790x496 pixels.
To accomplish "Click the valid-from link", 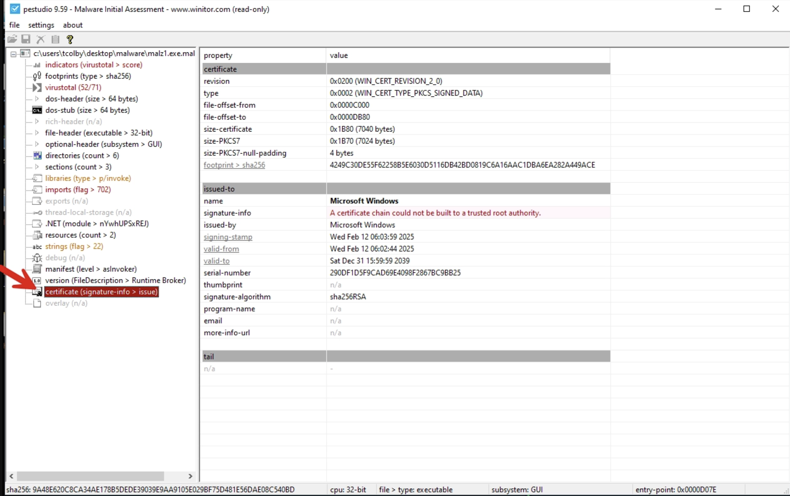I will pyautogui.click(x=221, y=249).
